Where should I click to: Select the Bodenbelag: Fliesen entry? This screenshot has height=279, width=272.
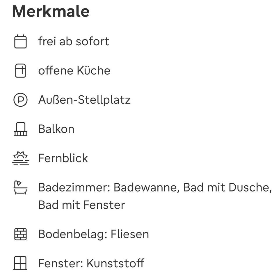[x=93, y=234]
